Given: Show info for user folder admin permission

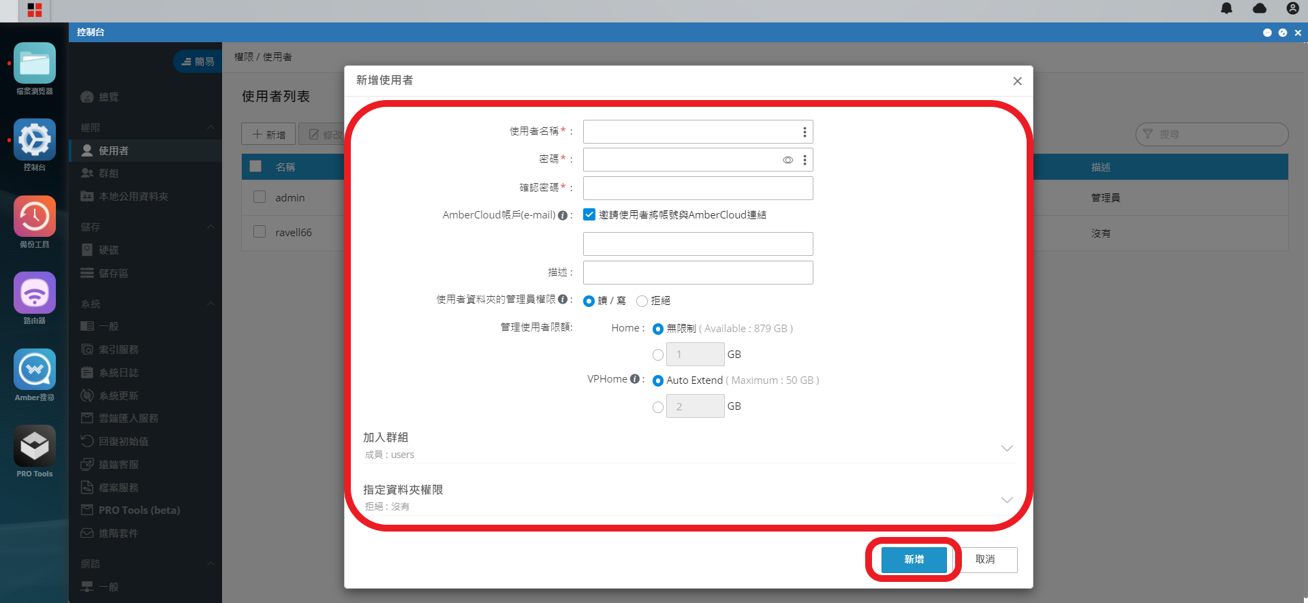Looking at the screenshot, I should (563, 299).
